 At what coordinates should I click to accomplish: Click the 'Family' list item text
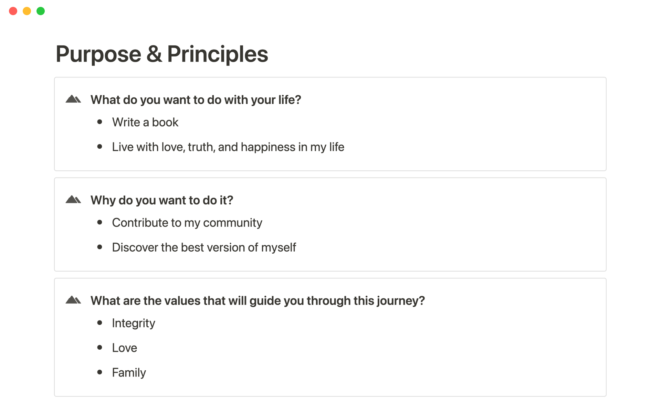click(x=129, y=373)
